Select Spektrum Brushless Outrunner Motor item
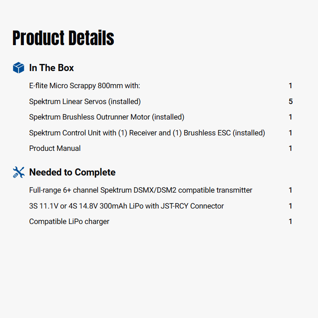This screenshot has width=318, height=318. pyautogui.click(x=107, y=117)
